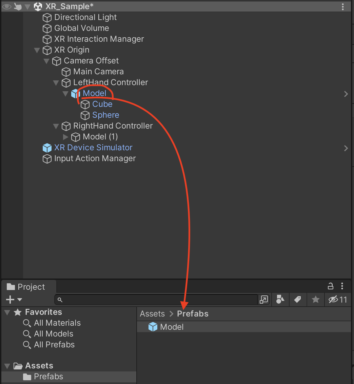
Task: Collapse the Assets folder foldout triangle
Action: (7, 366)
